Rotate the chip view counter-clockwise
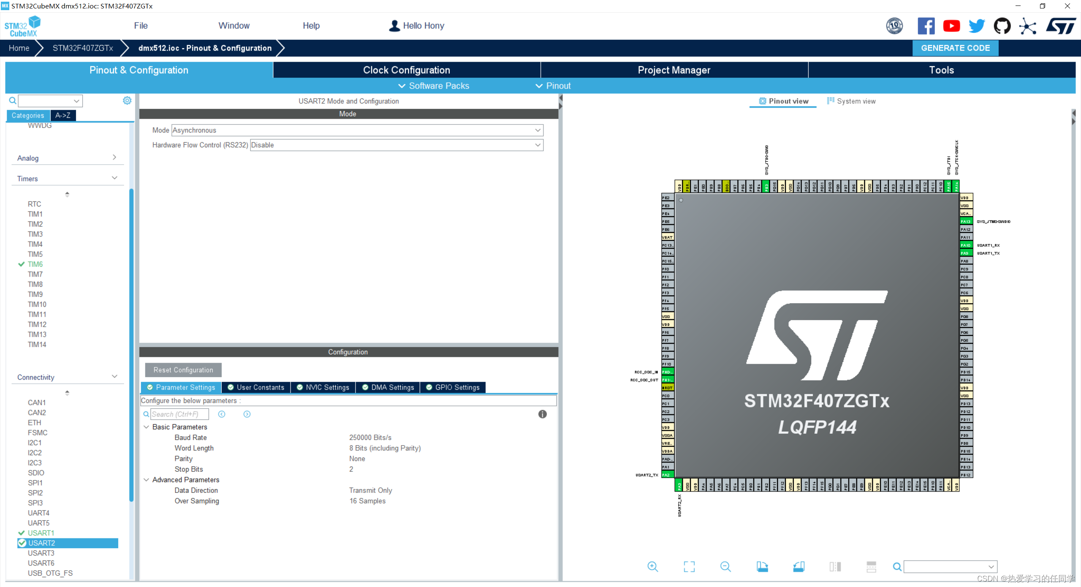The image size is (1081, 587). (799, 567)
